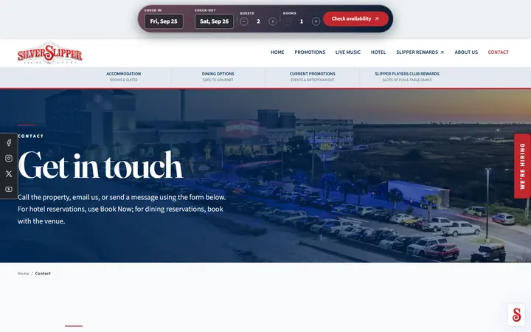Click the floating red S badge icon
This screenshot has height=332, width=531.
click(x=516, y=315)
